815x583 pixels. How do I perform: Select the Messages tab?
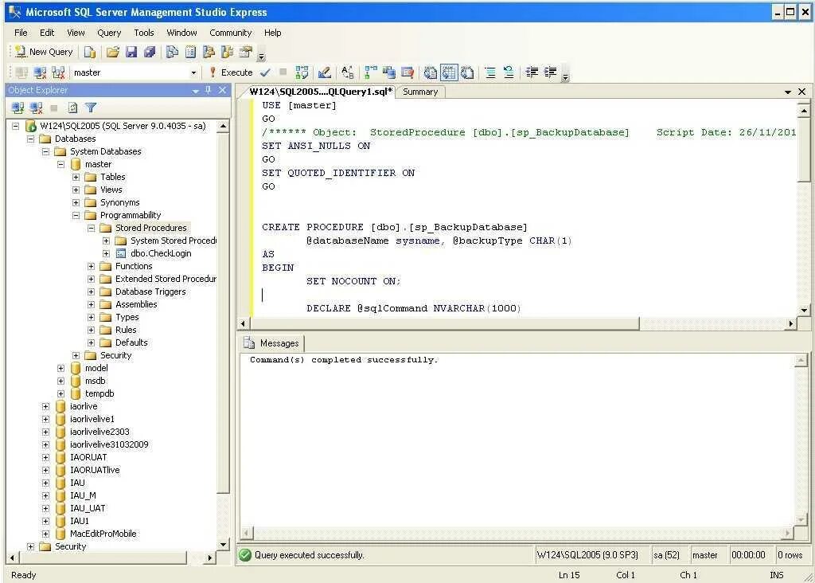point(274,343)
